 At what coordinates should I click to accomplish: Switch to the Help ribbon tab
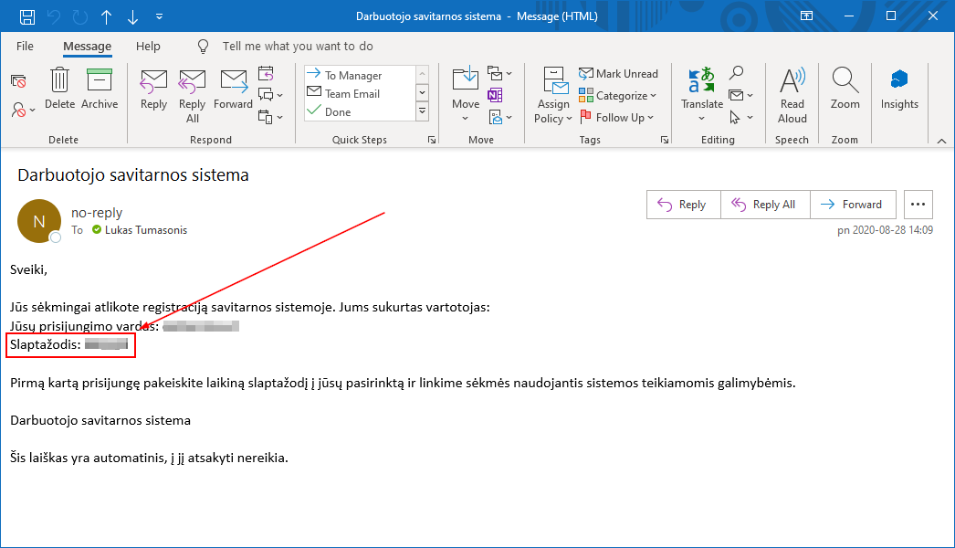coord(148,46)
